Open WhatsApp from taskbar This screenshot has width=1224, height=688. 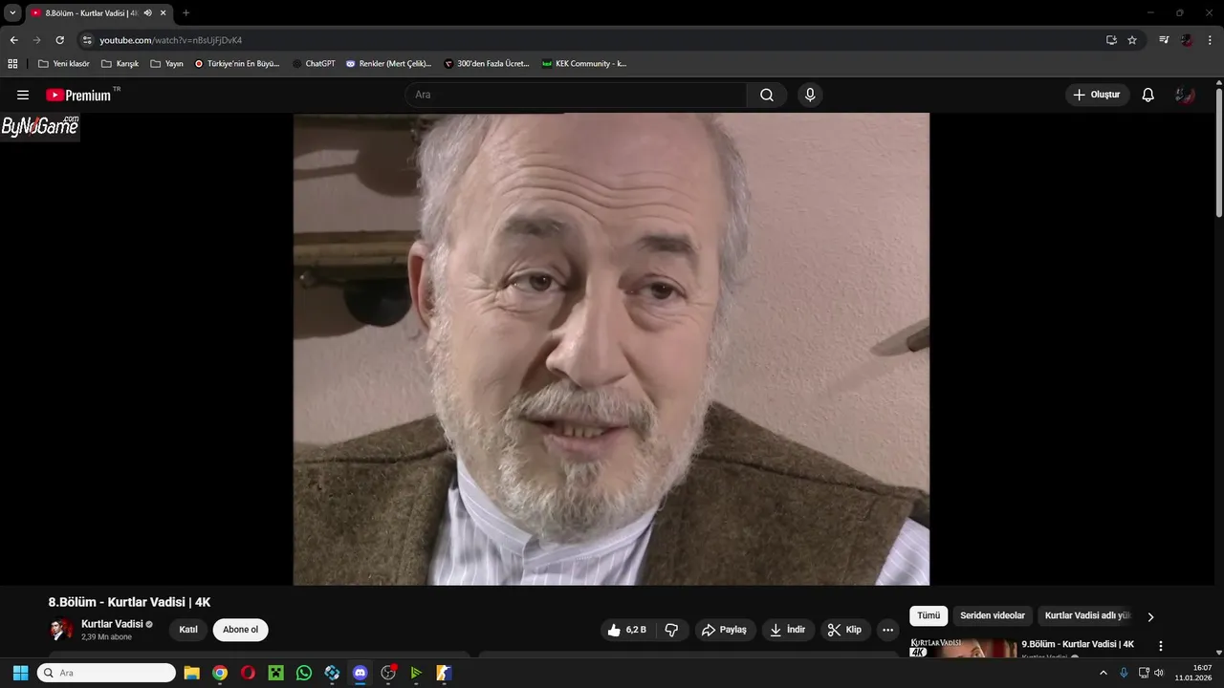tap(304, 673)
